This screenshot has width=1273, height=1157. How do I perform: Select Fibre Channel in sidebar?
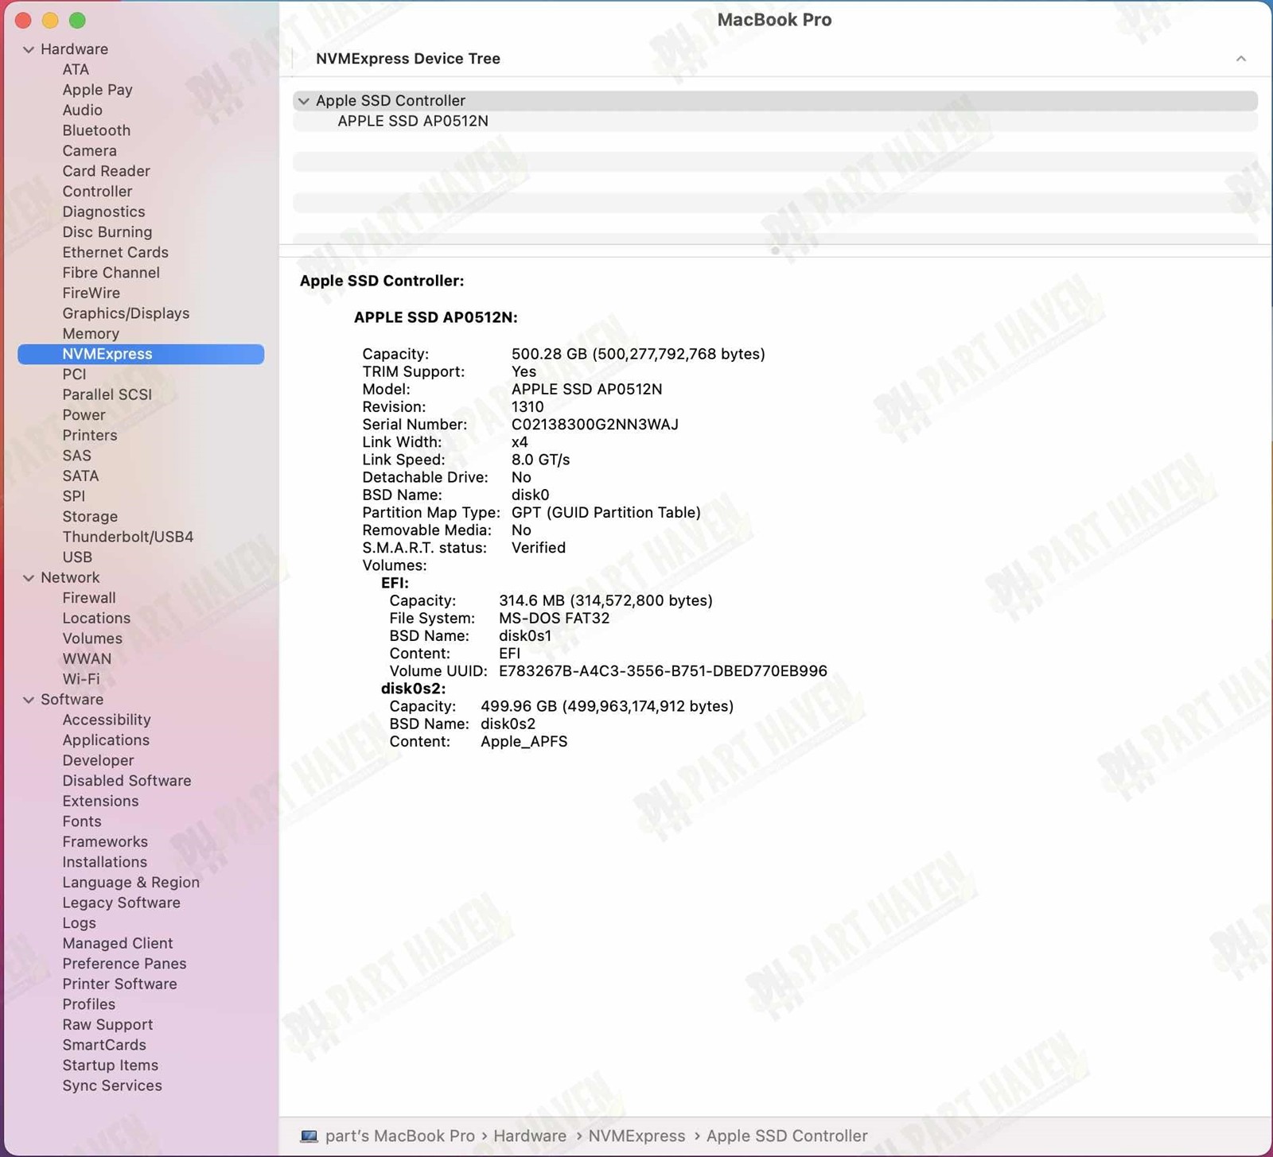point(111,273)
